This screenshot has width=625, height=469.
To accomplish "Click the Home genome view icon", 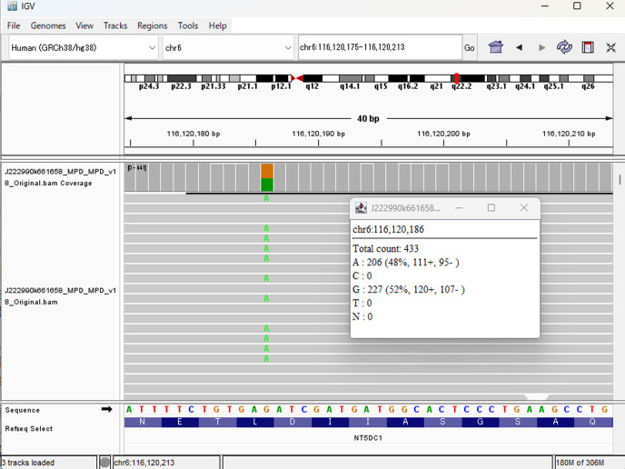I will (496, 47).
